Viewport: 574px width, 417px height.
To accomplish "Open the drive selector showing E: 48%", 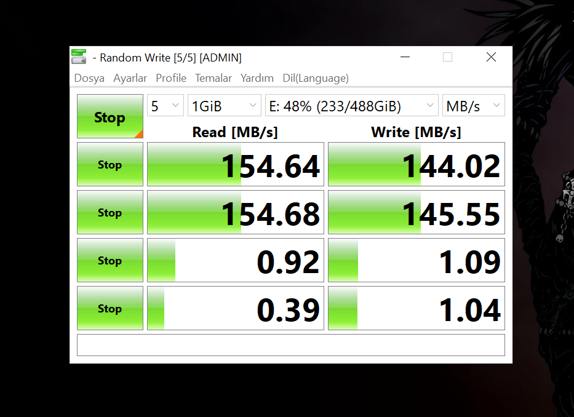I will pos(351,105).
